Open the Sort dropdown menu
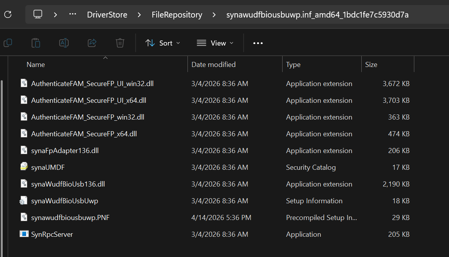Screen dimensions: 449x257 tap(163, 43)
